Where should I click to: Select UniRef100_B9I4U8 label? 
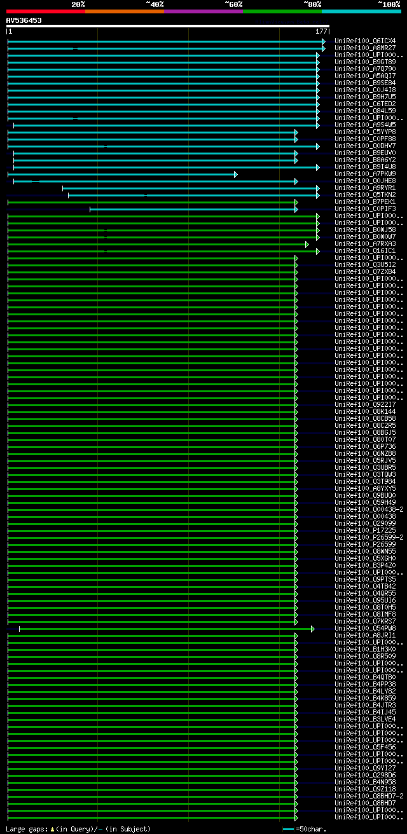365,167
